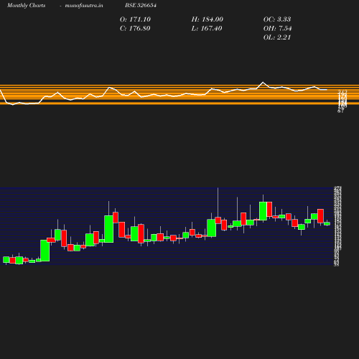Click the highest peak of the white line chart
Screen dimensions: 359x359
tap(263, 83)
